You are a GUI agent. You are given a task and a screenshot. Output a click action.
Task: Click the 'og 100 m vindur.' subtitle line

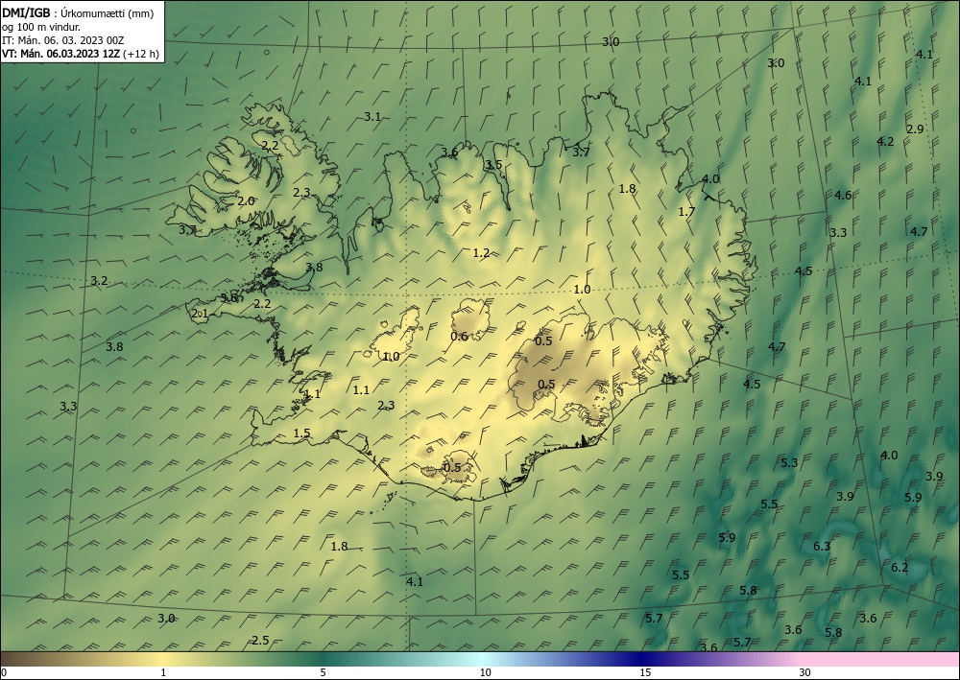click(41, 27)
